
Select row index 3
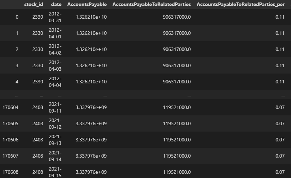pos(17,65)
